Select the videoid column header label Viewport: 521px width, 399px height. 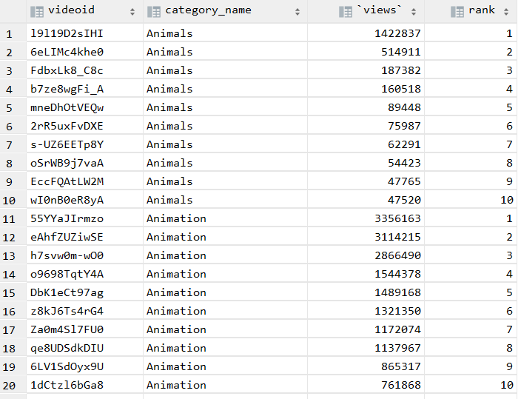[72, 10]
